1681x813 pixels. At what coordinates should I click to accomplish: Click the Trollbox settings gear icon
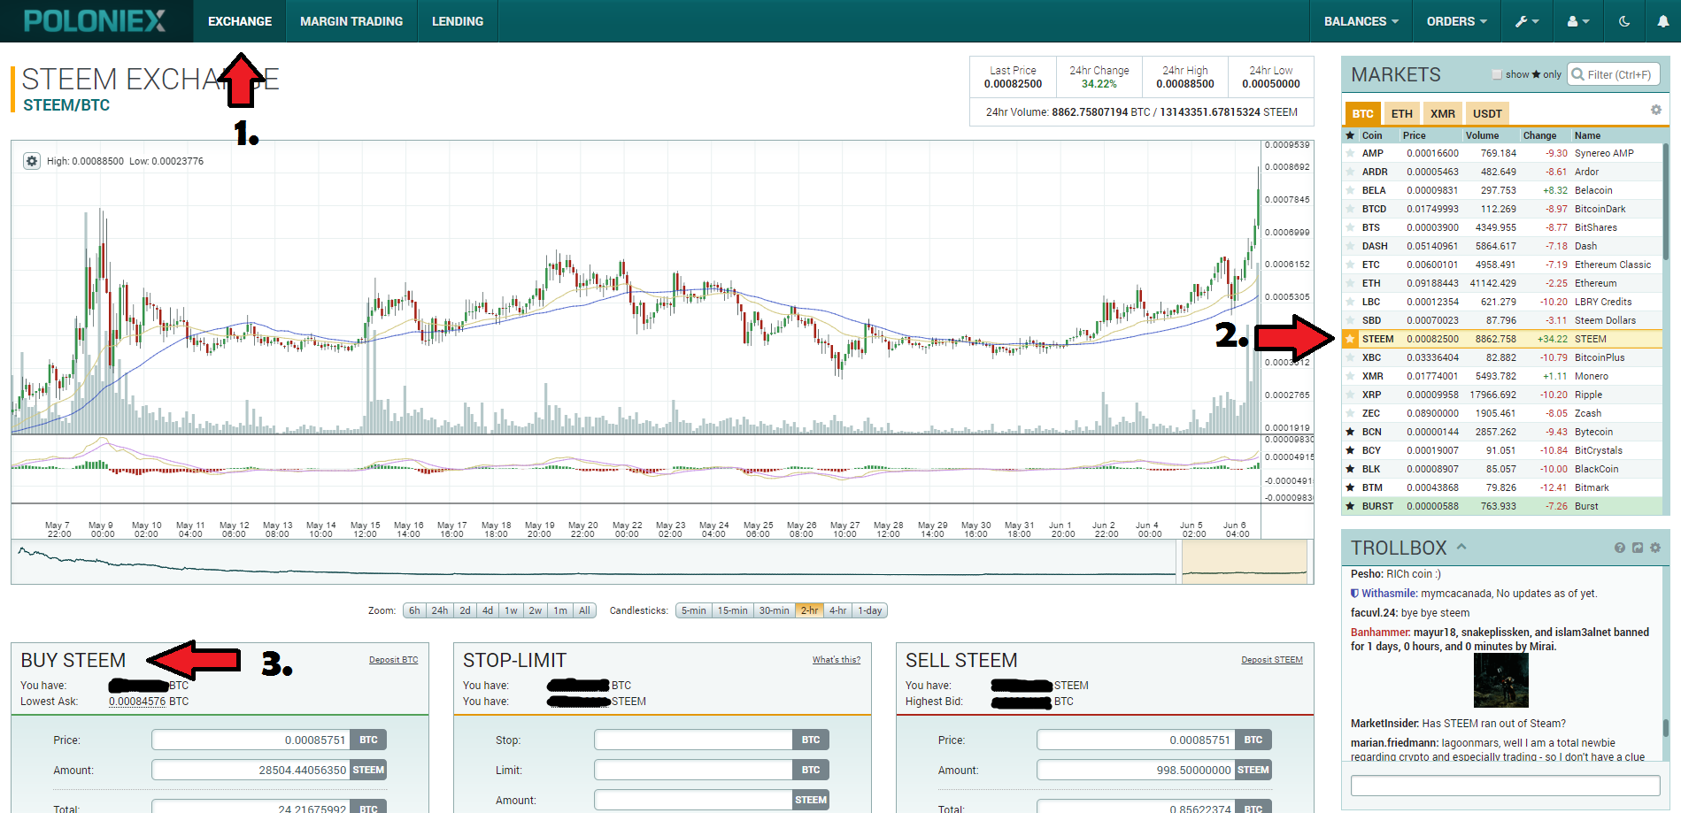pos(1655,548)
